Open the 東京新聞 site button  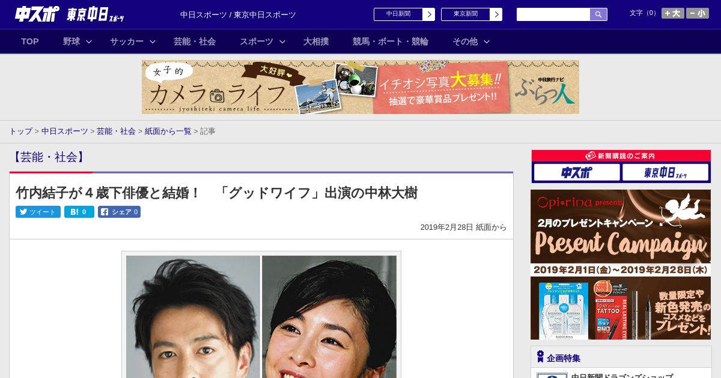tap(466, 14)
